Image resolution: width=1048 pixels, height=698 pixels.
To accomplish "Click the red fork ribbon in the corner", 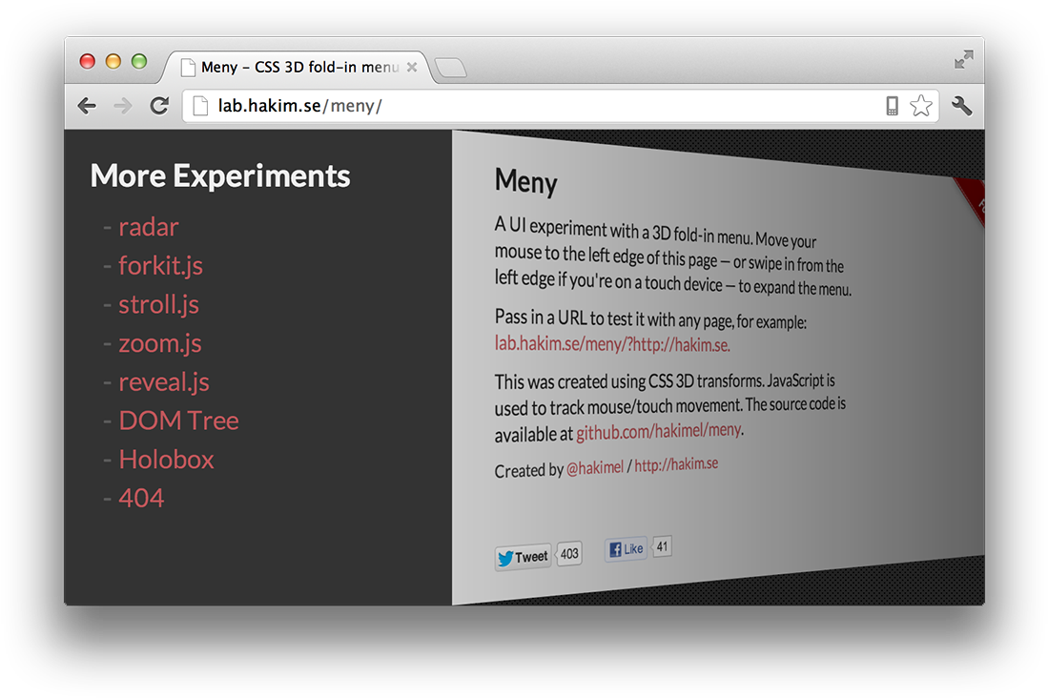I will point(977,202).
